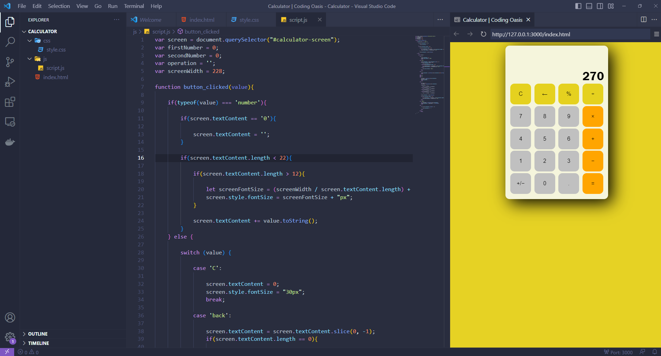
Task: Open the Run and Debug view
Action: pos(10,82)
